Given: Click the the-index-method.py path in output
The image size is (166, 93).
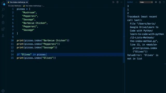Looking at the screenshot, I should [144, 41].
